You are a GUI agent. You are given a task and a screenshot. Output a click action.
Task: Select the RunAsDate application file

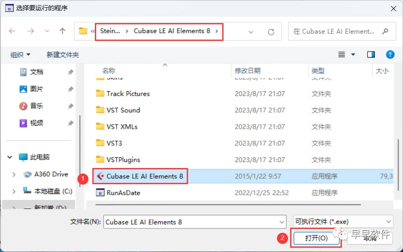click(x=124, y=193)
